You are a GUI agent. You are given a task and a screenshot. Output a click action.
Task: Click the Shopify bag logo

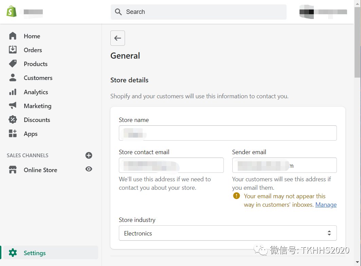tap(12, 12)
